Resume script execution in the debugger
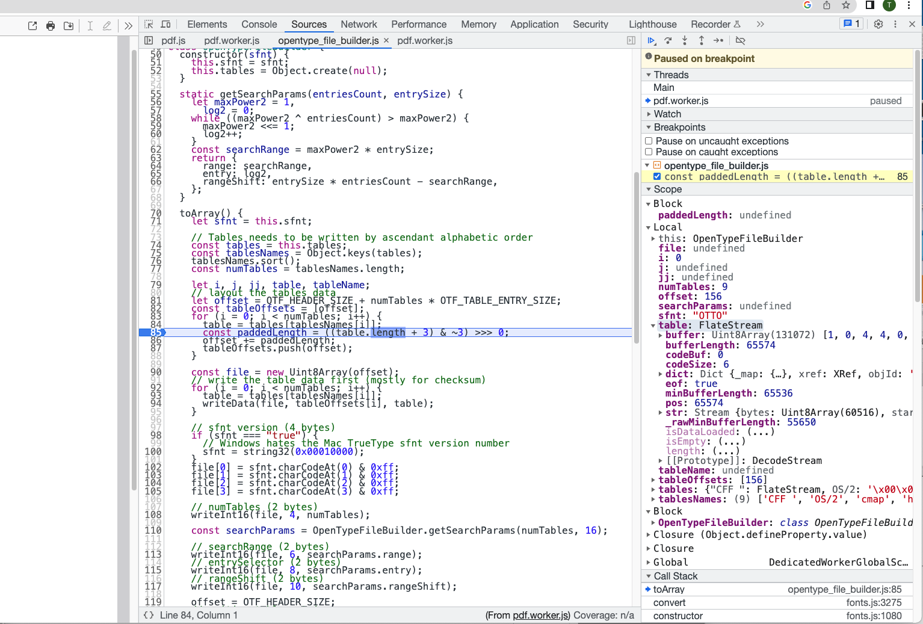 (x=652, y=40)
